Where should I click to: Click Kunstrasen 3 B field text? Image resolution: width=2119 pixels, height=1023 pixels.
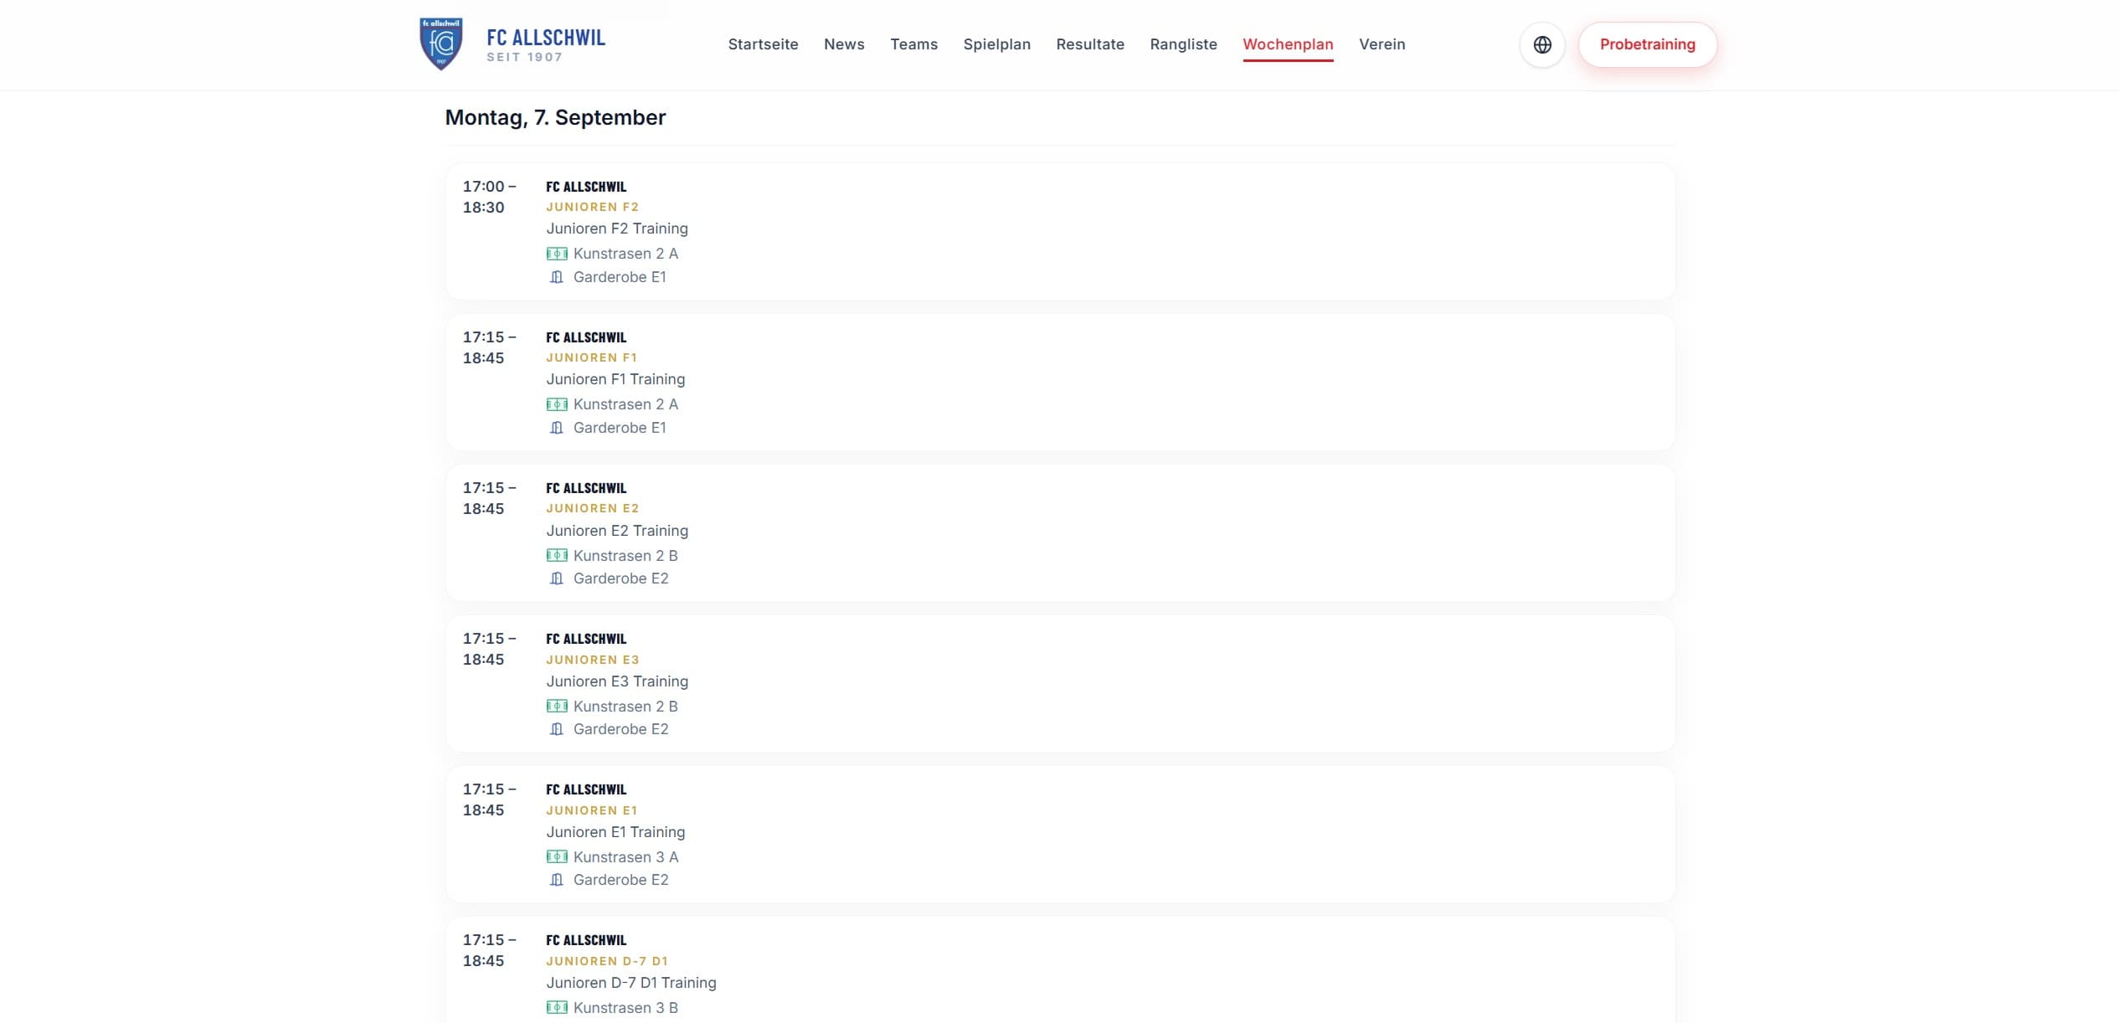point(625,1008)
